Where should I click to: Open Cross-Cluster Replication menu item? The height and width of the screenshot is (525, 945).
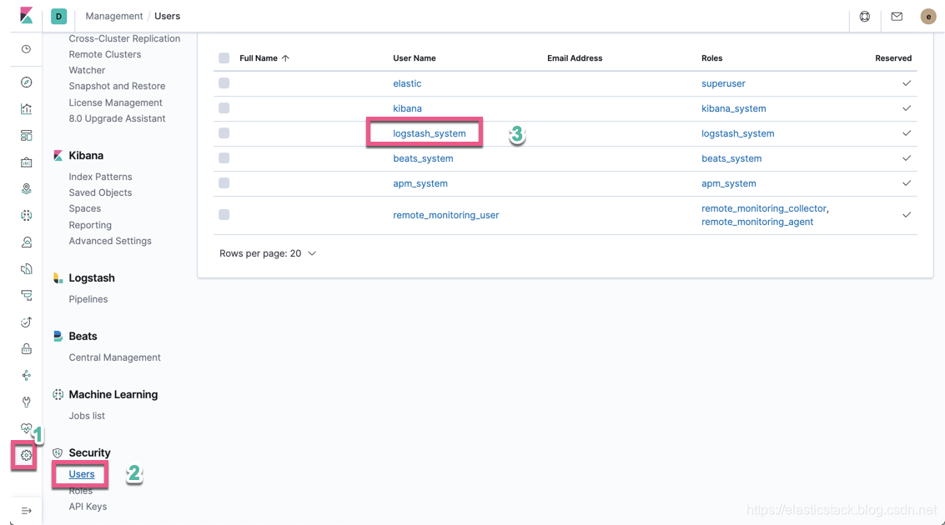(124, 38)
